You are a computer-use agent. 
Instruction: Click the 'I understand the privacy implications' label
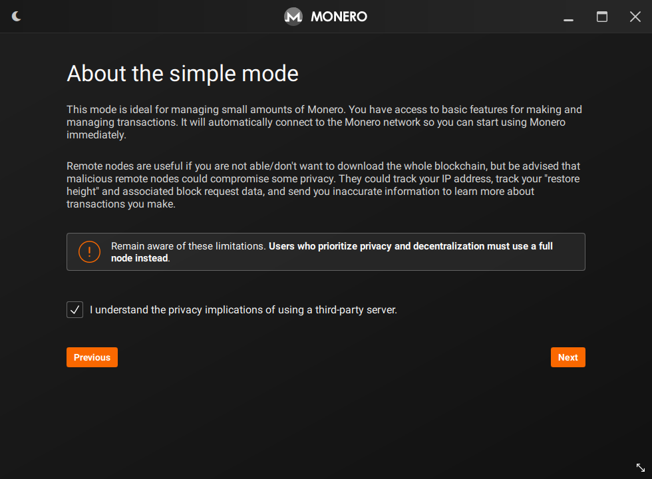[243, 309]
